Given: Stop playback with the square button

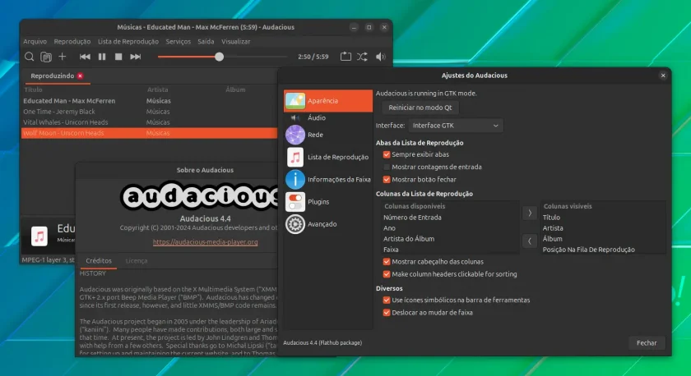Looking at the screenshot, I should pyautogui.click(x=118, y=57).
